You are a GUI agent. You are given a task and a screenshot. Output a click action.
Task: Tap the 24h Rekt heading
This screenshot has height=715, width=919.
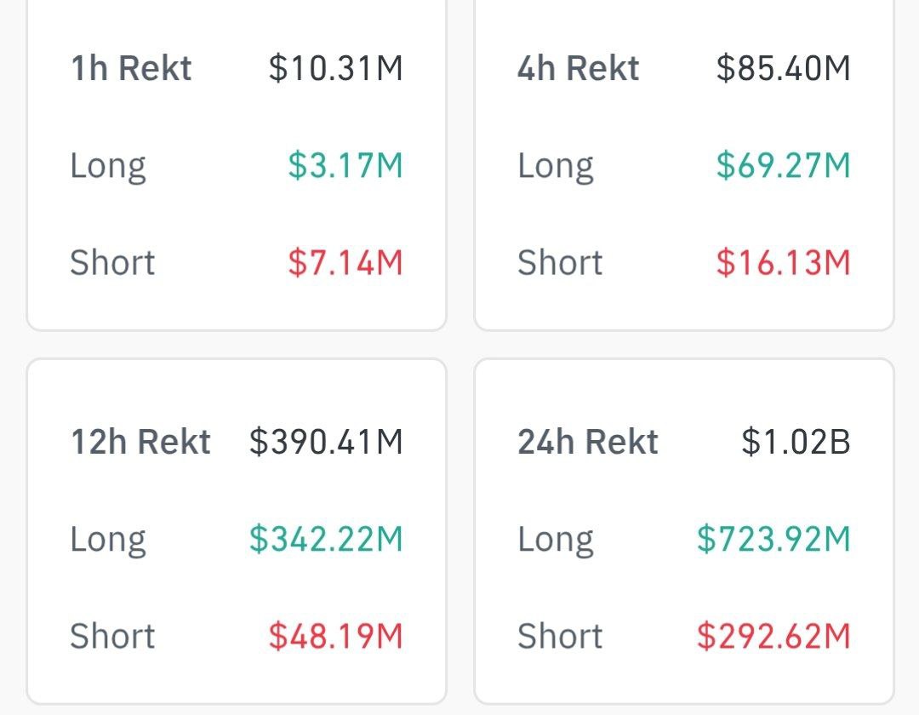[588, 442]
